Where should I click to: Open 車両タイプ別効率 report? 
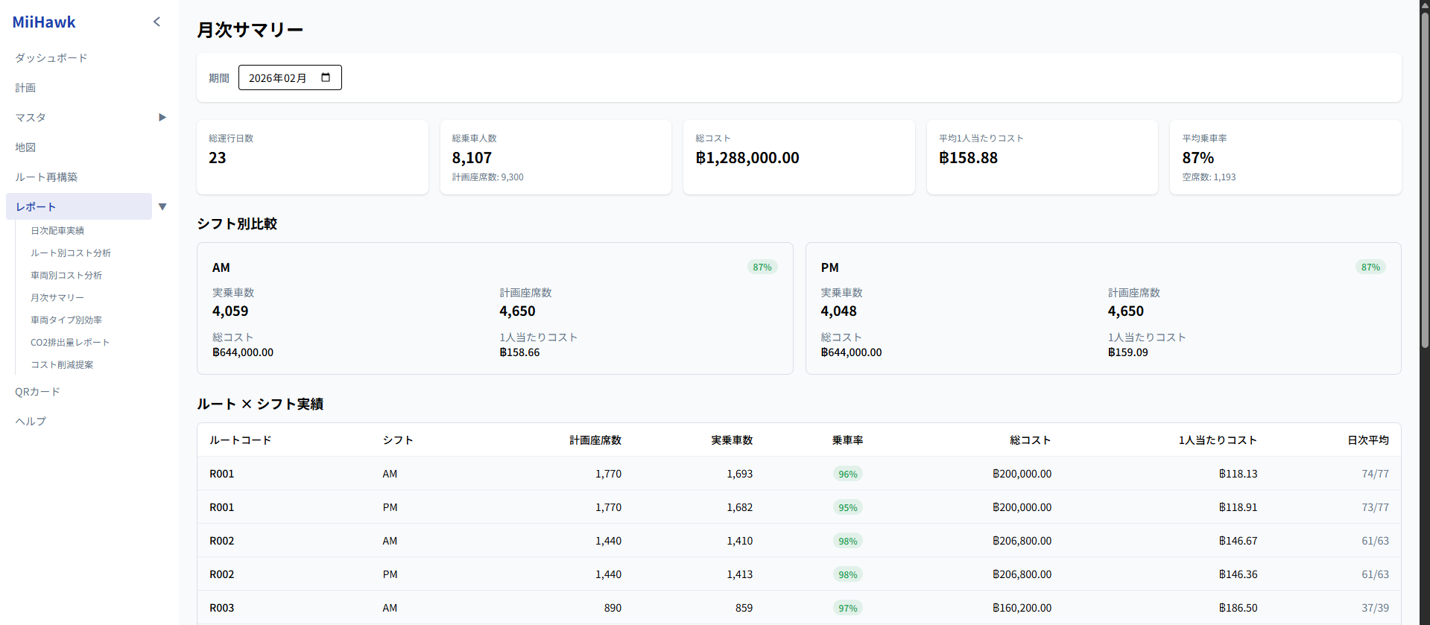coord(66,320)
